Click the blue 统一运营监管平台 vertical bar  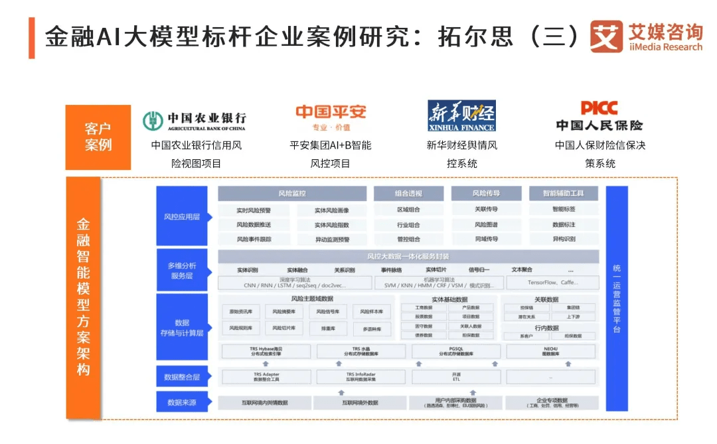pyautogui.click(x=616, y=298)
